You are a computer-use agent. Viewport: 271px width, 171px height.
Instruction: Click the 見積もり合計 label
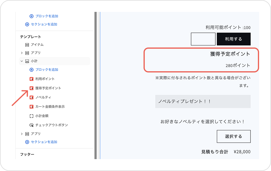tap(215, 152)
